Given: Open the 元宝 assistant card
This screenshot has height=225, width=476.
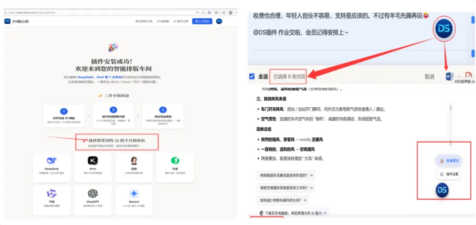Looking at the screenshot, I should pyautogui.click(x=175, y=167).
